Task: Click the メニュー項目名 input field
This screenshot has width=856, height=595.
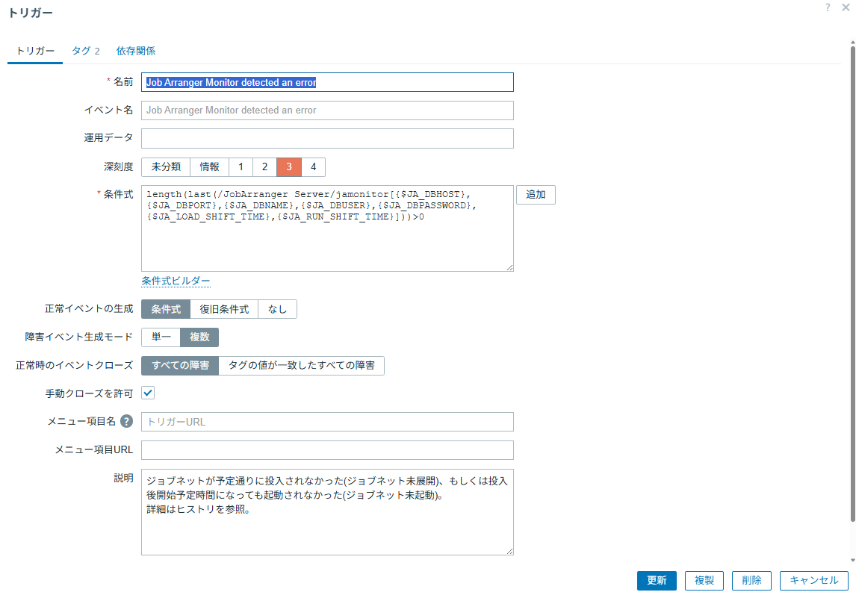Action: tap(328, 422)
